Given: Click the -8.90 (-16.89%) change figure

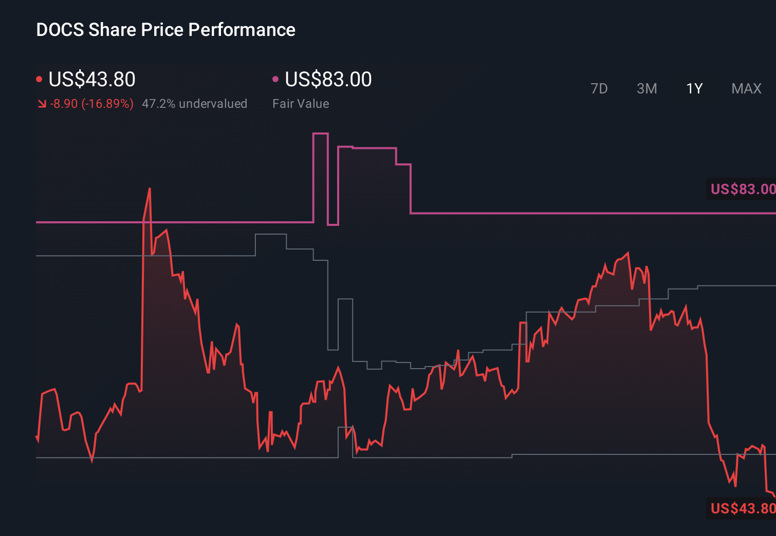Looking at the screenshot, I should click(x=91, y=104).
